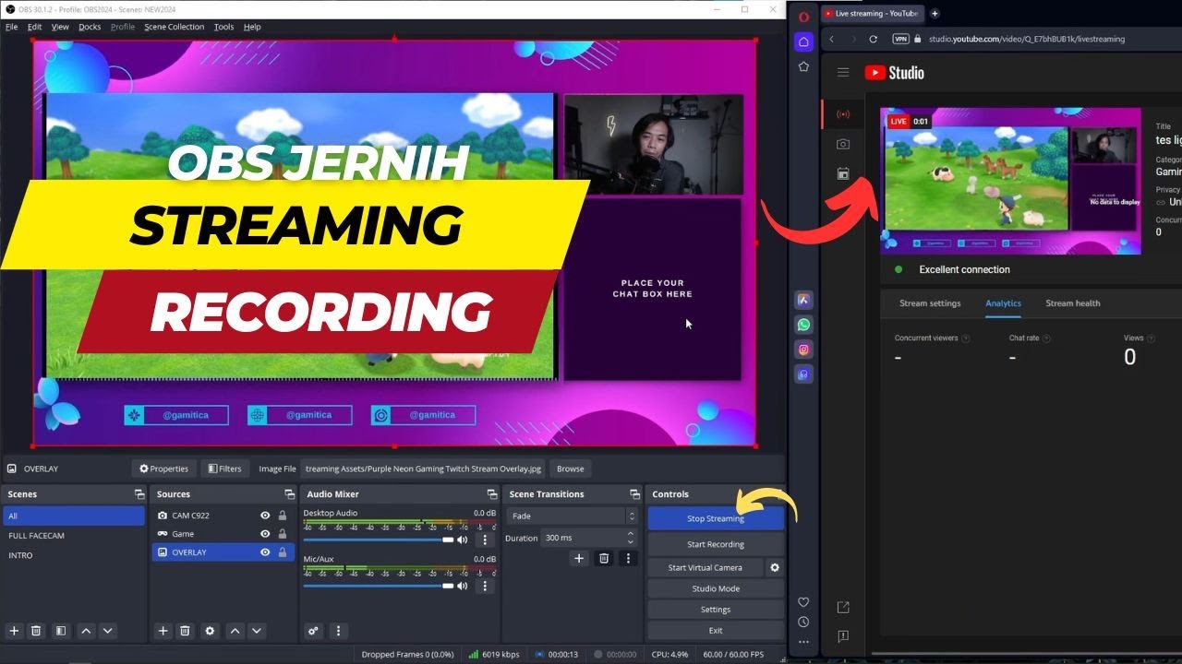Add a new scene in Scenes panel
The width and height of the screenshot is (1182, 664).
pyautogui.click(x=14, y=631)
